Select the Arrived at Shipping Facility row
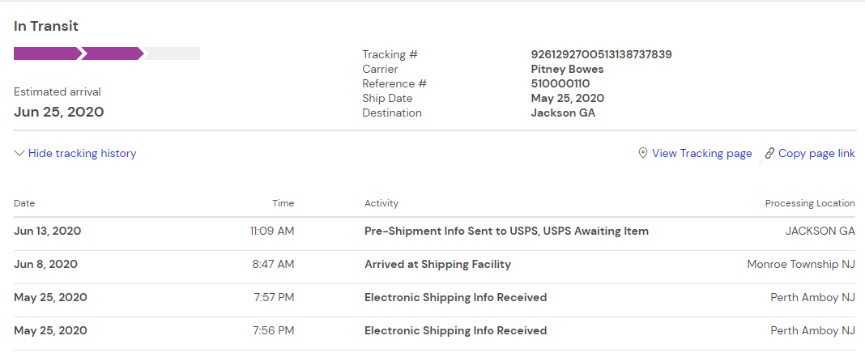 coord(437,264)
